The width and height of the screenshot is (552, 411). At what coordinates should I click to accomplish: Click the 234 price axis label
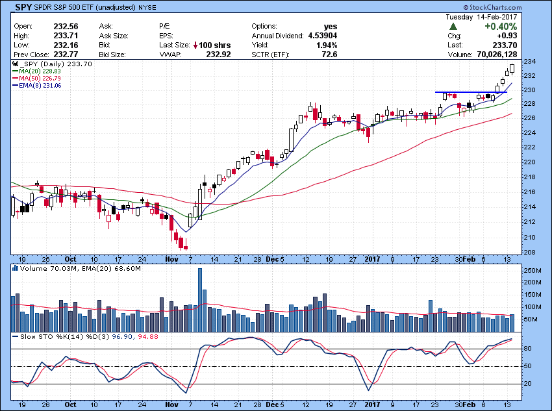[x=530, y=62]
